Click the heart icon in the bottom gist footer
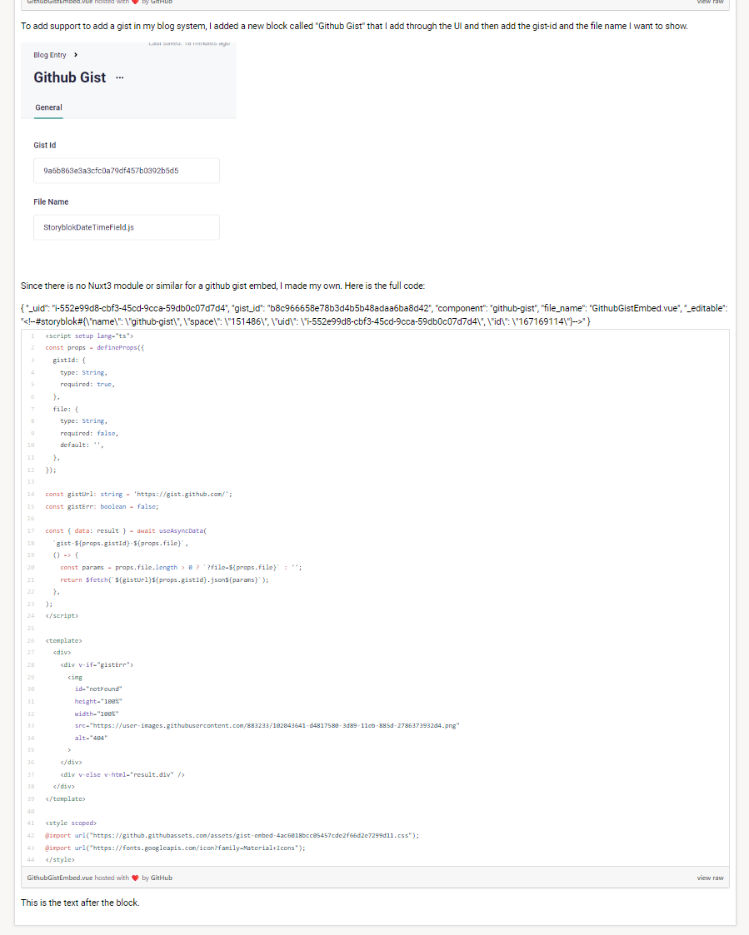Viewport: 749px width, 935px height. pyautogui.click(x=135, y=877)
